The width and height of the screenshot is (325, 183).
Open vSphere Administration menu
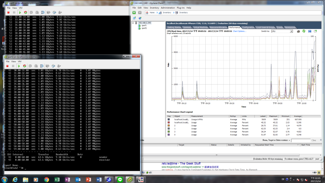[168, 8]
